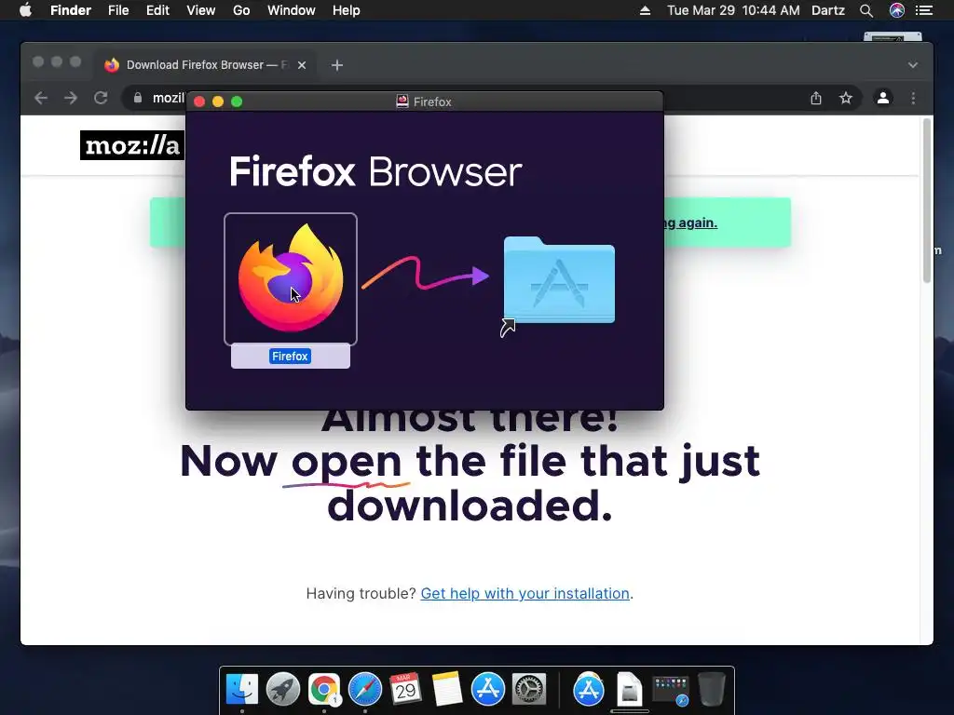Open the Apple menu
Screen dimensions: 954x715
[x=25, y=10]
